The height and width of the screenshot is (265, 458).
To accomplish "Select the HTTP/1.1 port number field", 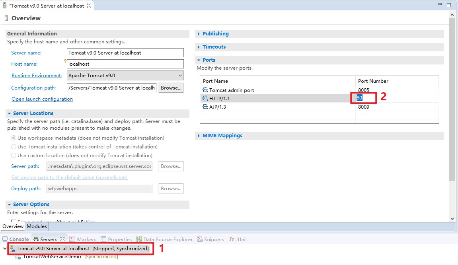I will point(363,98).
